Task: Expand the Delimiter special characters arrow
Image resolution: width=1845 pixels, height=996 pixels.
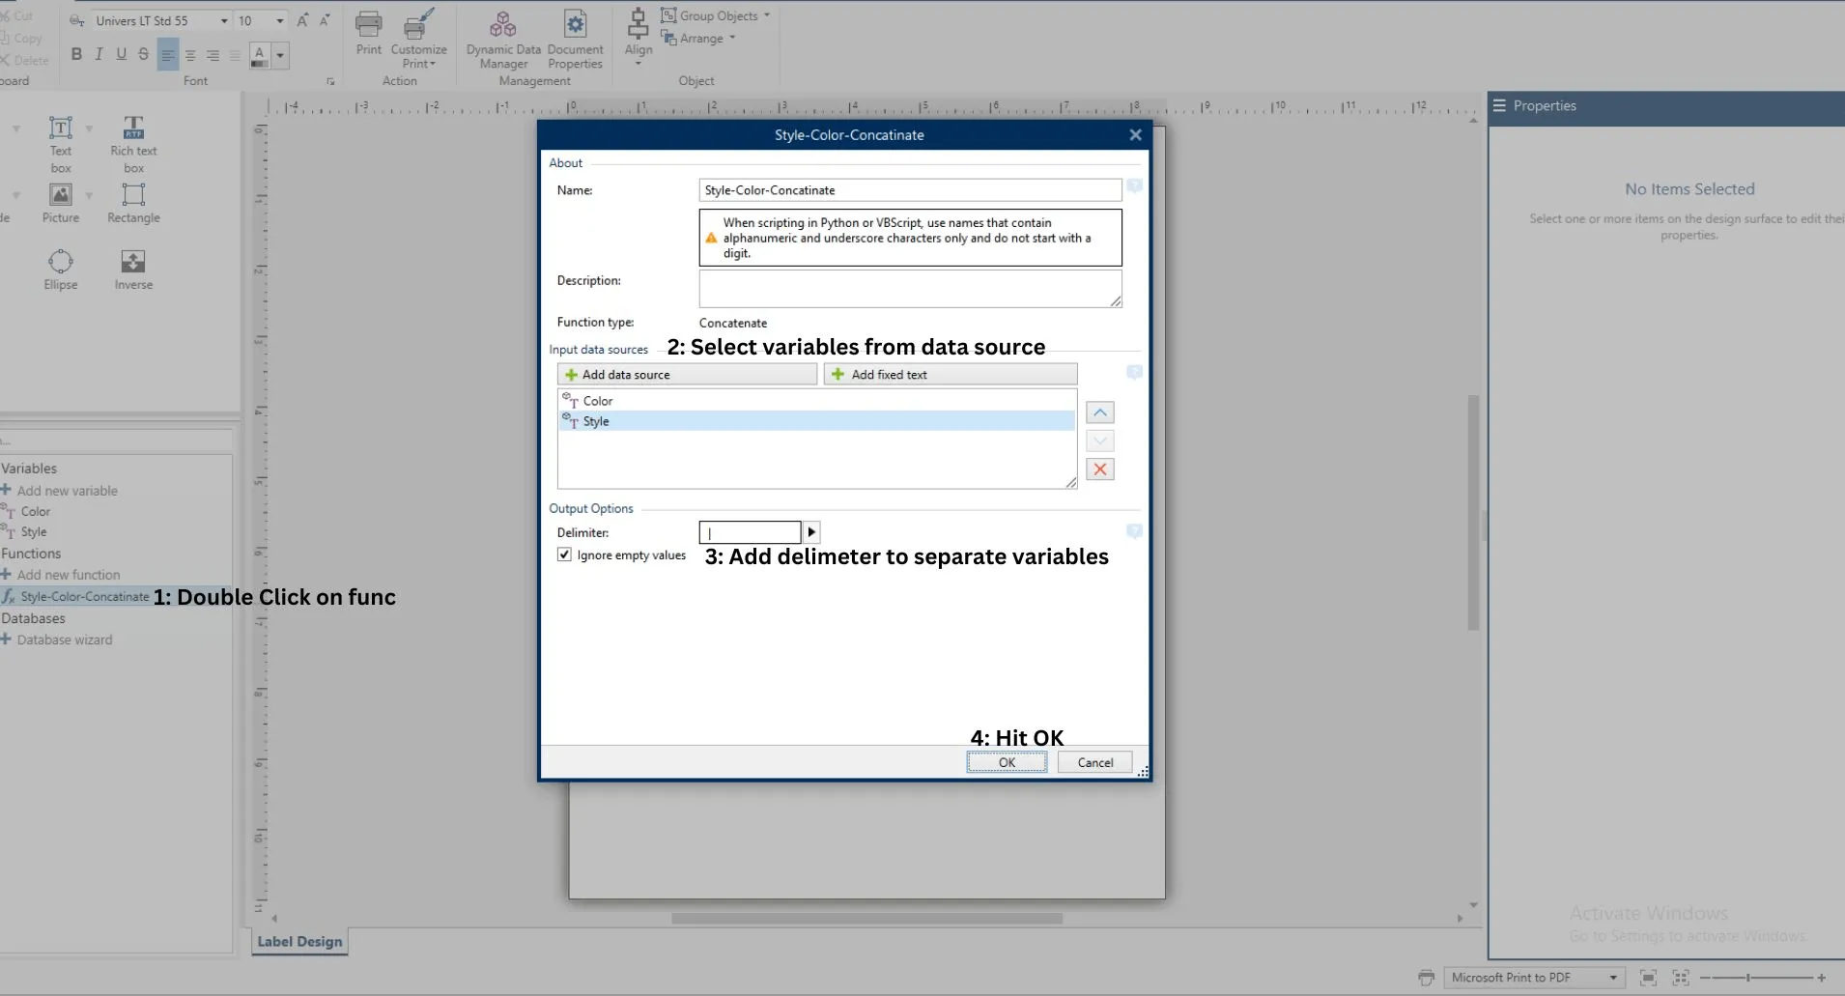Action: (811, 531)
